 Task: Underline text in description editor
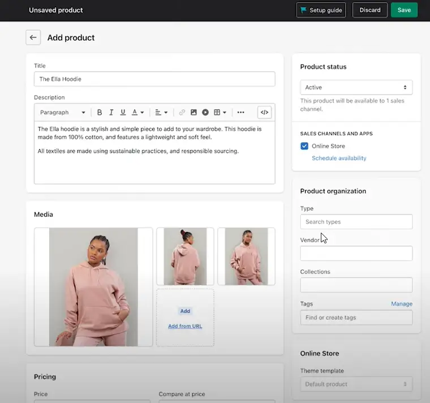point(123,113)
